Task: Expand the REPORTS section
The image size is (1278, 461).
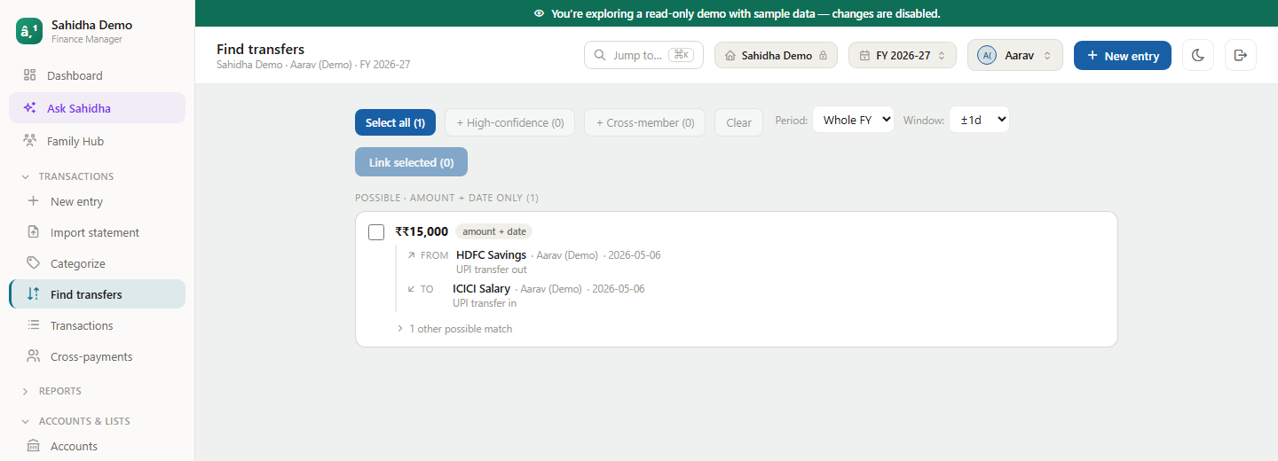Action: 51,391
